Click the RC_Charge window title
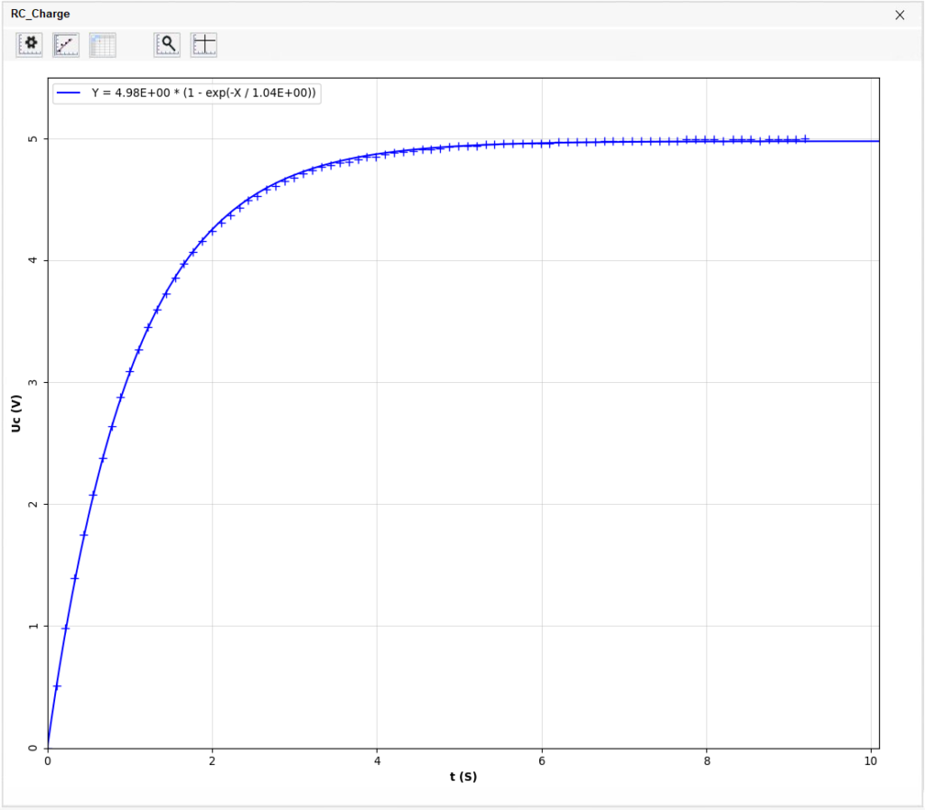Screen dimensions: 925x810 tap(40, 14)
